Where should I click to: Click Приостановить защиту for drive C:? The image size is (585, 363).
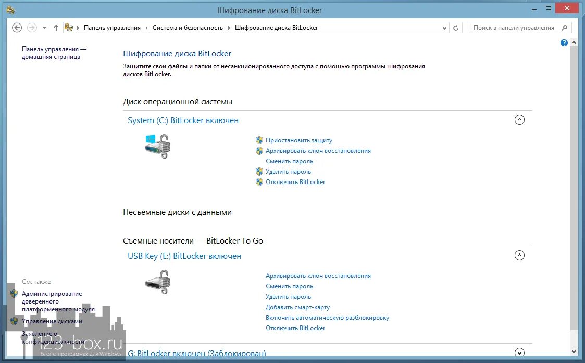click(299, 140)
